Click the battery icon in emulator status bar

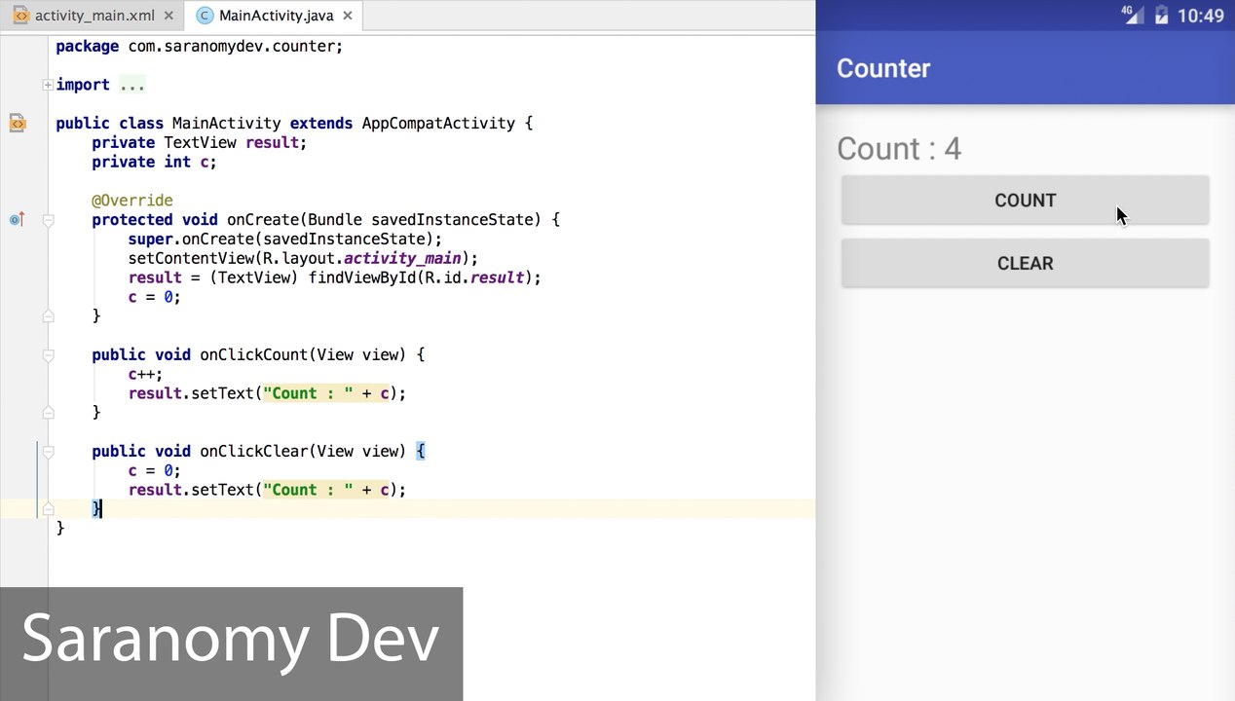pyautogui.click(x=1161, y=15)
